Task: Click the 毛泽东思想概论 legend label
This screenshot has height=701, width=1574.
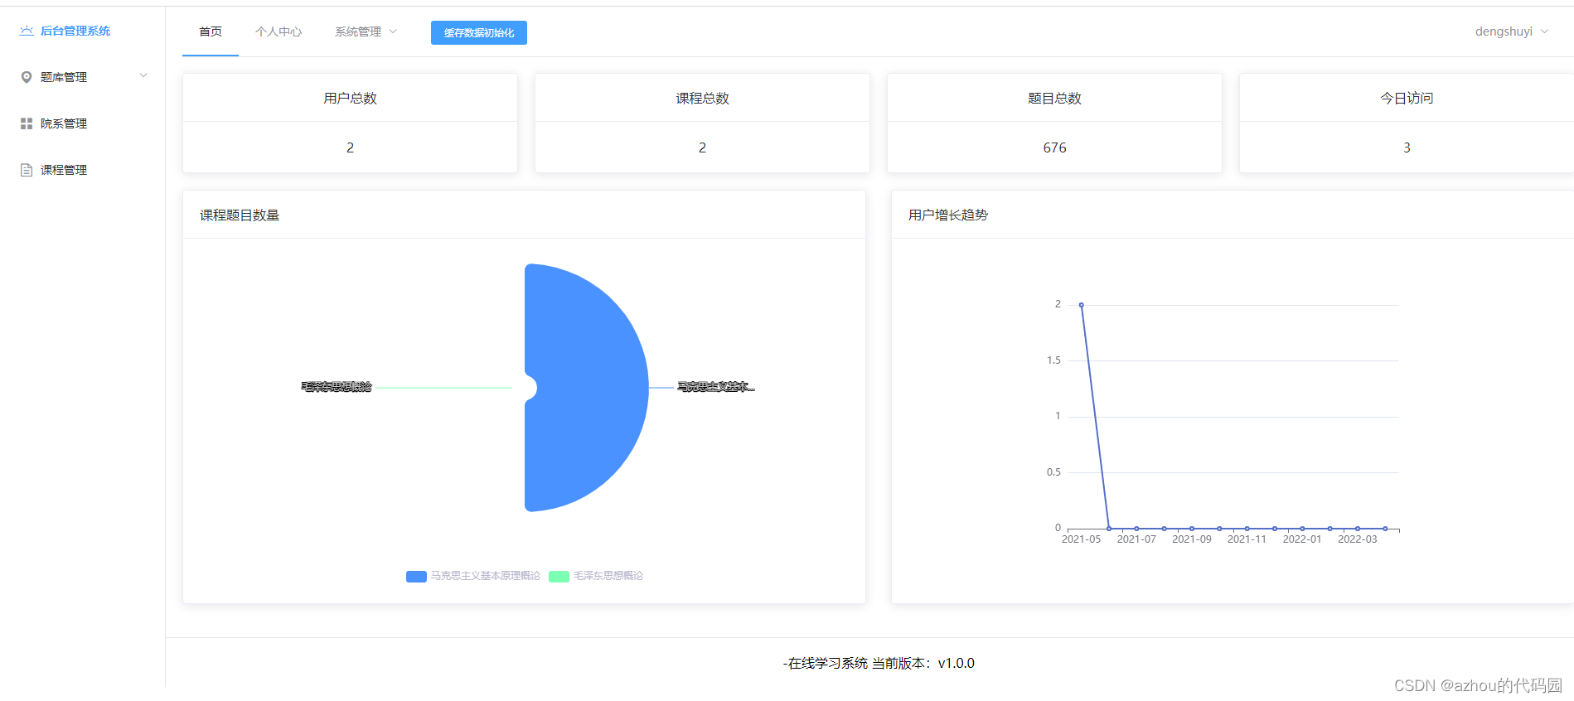Action: pyautogui.click(x=608, y=576)
